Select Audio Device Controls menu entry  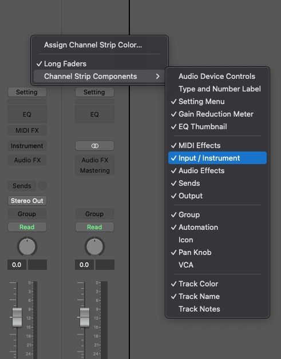(x=217, y=76)
